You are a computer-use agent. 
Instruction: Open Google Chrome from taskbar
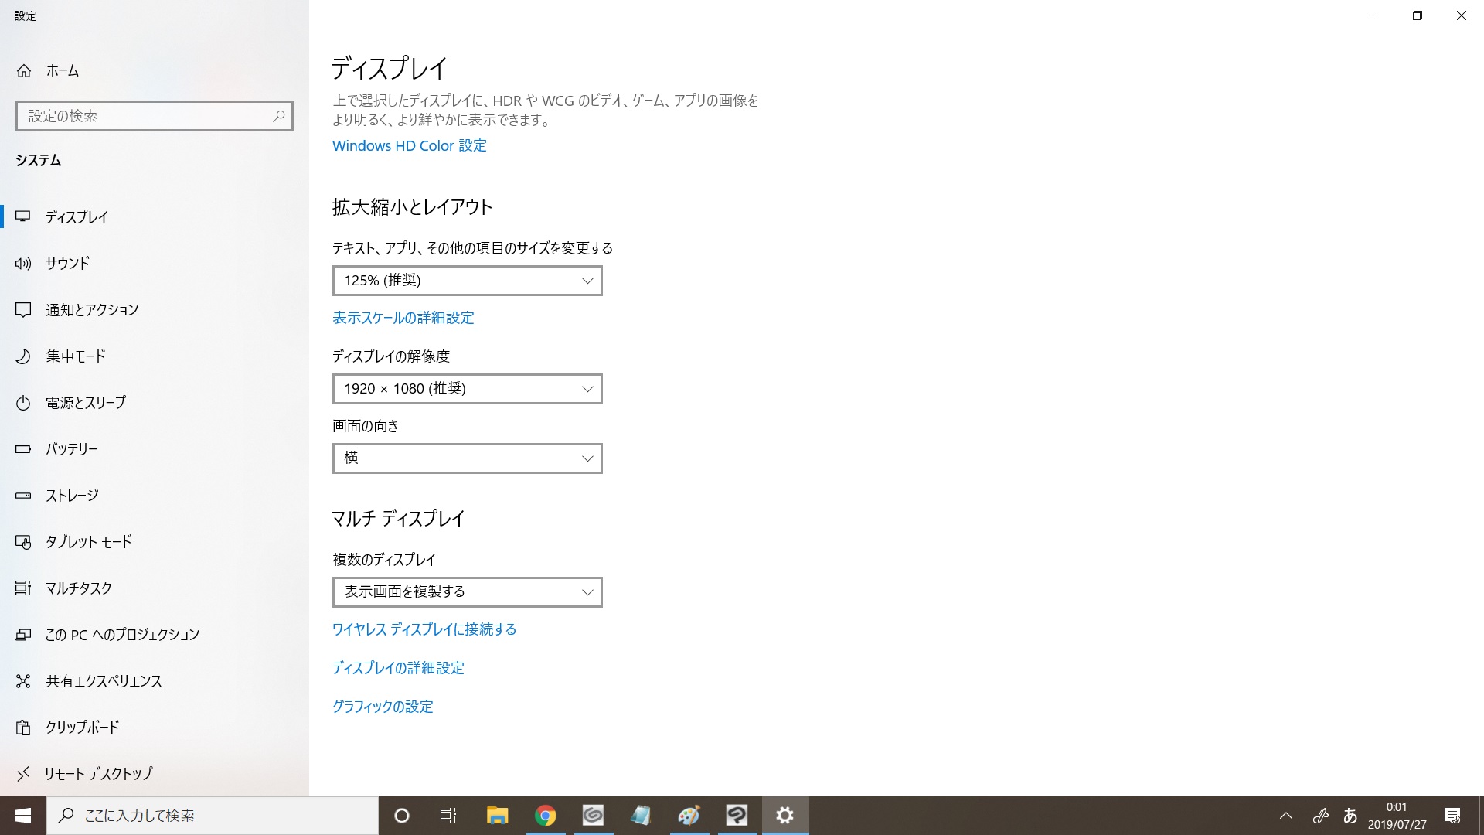(x=545, y=816)
